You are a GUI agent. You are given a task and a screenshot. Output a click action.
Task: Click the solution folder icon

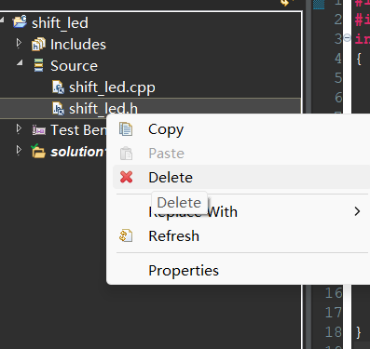(x=38, y=151)
